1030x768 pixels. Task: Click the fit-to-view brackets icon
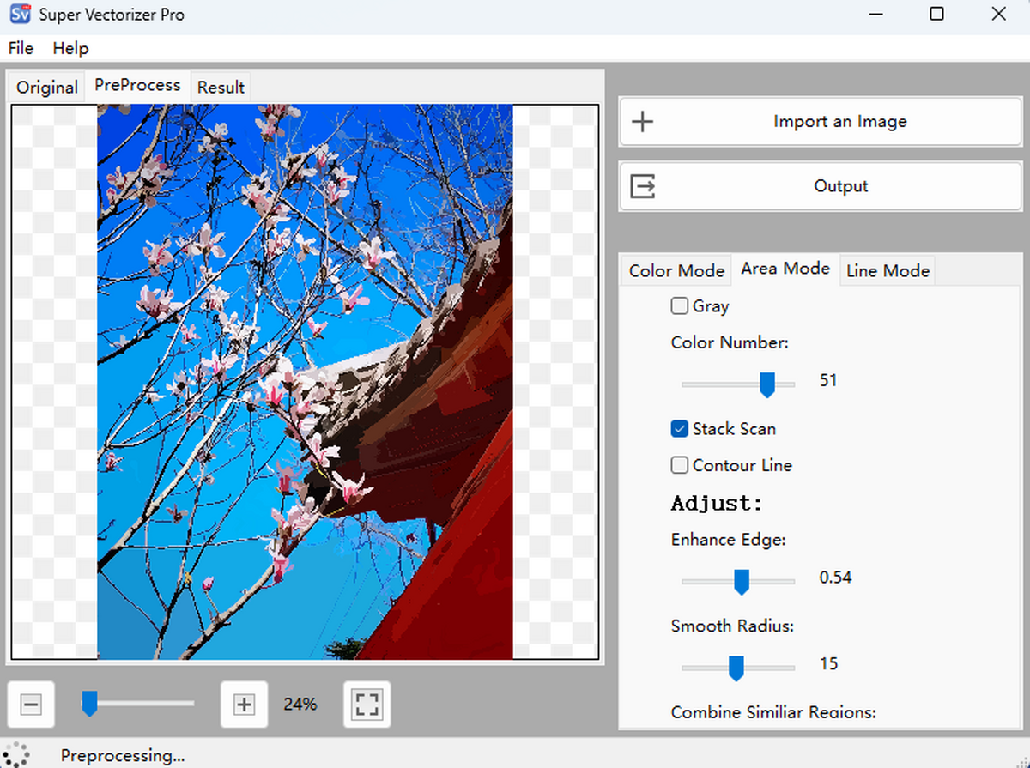[x=367, y=704]
